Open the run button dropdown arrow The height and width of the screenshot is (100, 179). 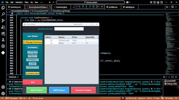(170, 7)
